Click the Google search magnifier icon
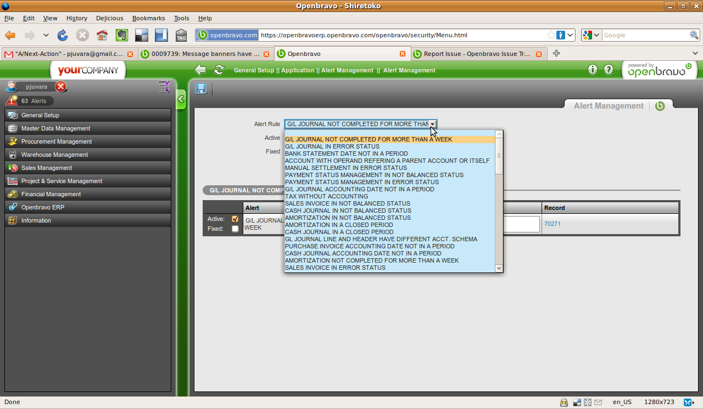The height and width of the screenshot is (409, 703). pyautogui.click(x=694, y=35)
